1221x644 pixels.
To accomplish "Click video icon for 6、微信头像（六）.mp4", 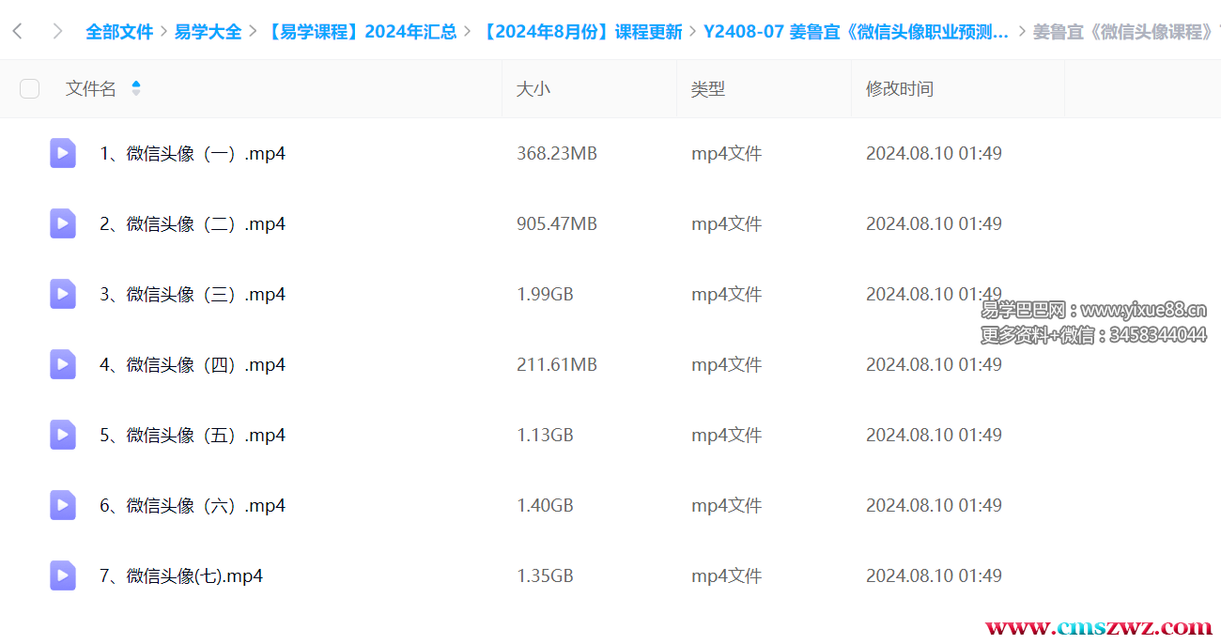I will [63, 505].
